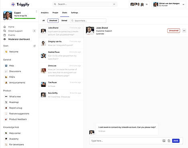188x148 pixels.
Task: Open Rick Griffy conversation
Action: 61,95
